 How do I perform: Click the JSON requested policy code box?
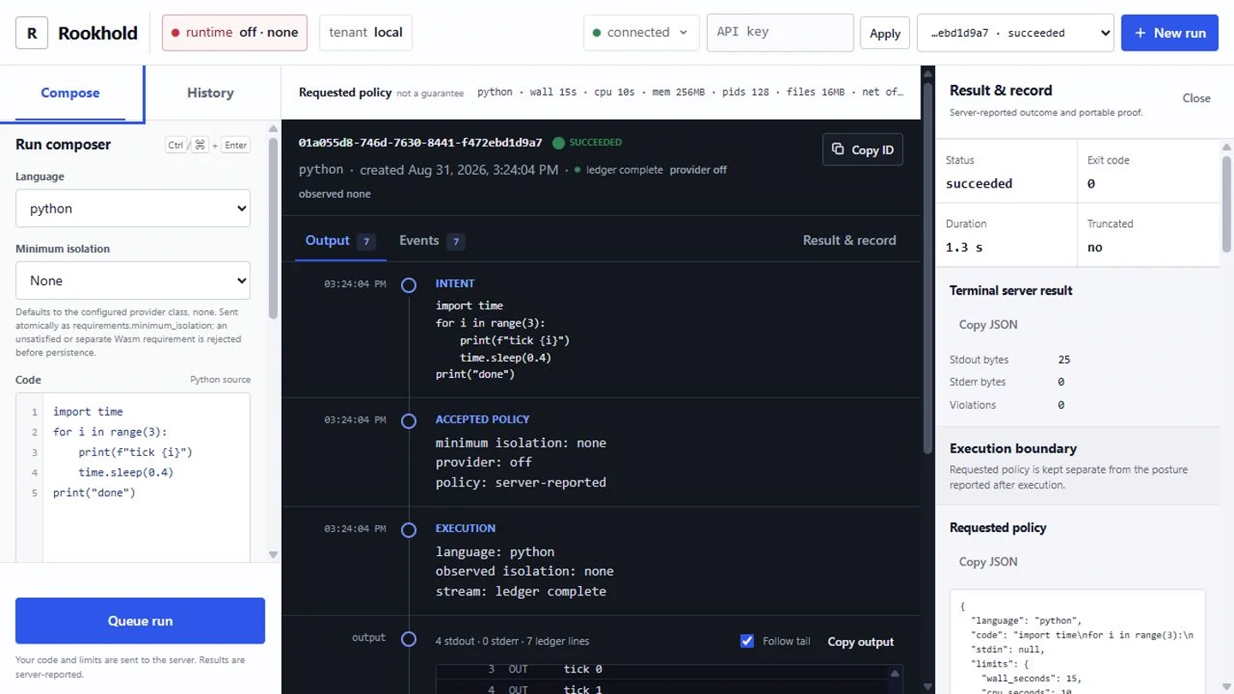[x=1077, y=642]
